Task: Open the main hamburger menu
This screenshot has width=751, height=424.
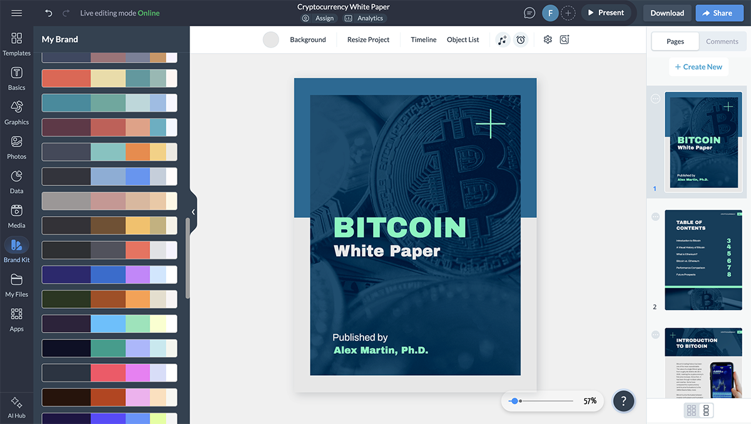Action: [16, 13]
